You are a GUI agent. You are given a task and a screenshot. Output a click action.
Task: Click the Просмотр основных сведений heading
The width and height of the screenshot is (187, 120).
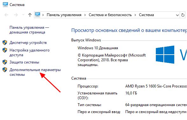point(129,30)
